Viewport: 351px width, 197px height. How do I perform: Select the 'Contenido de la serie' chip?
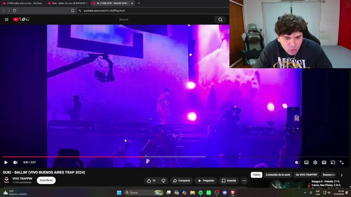click(278, 175)
